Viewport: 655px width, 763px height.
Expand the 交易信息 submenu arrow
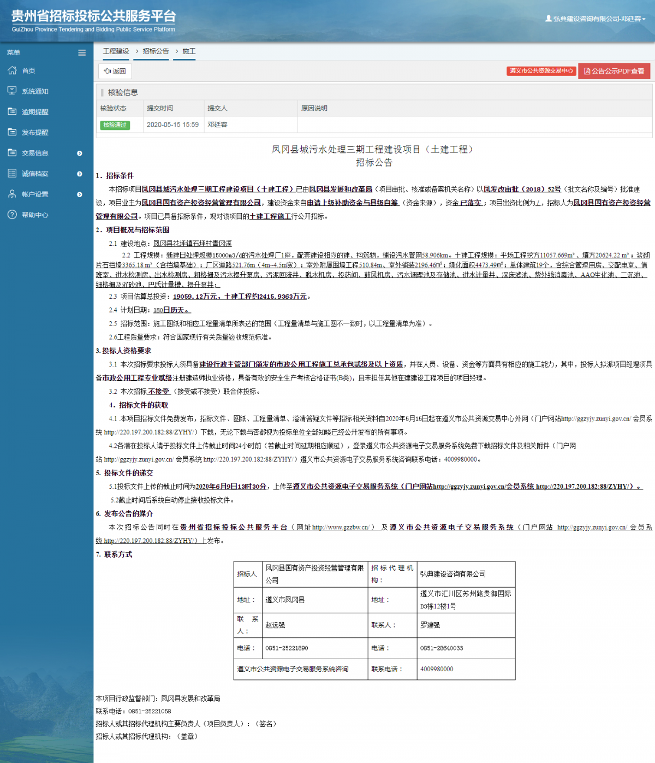(80, 153)
